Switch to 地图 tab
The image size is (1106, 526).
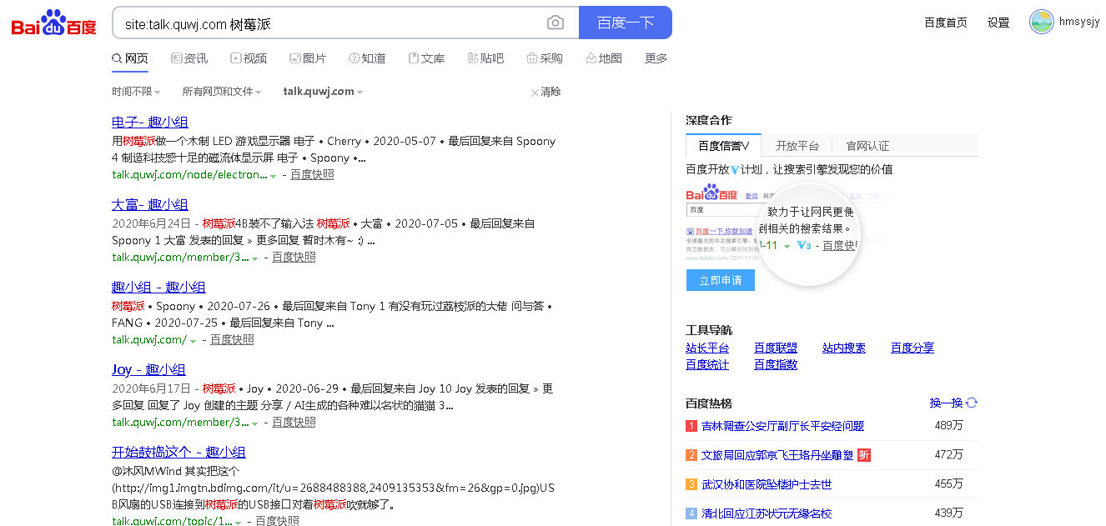pyautogui.click(x=604, y=58)
